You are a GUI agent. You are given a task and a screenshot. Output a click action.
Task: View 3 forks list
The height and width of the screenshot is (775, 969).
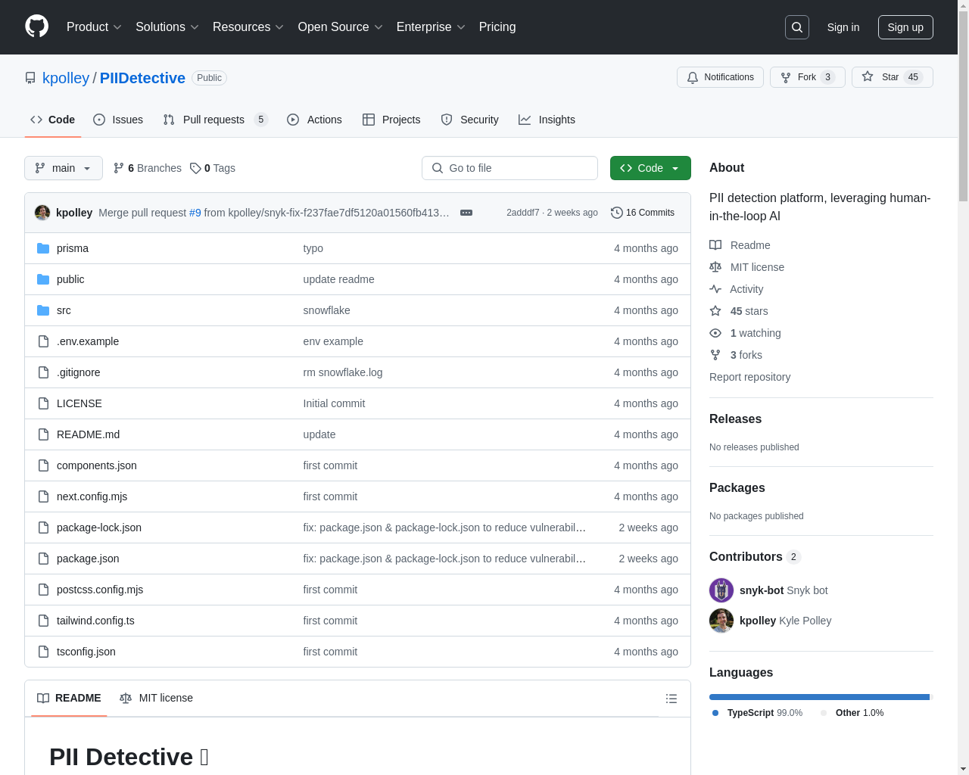(736, 355)
